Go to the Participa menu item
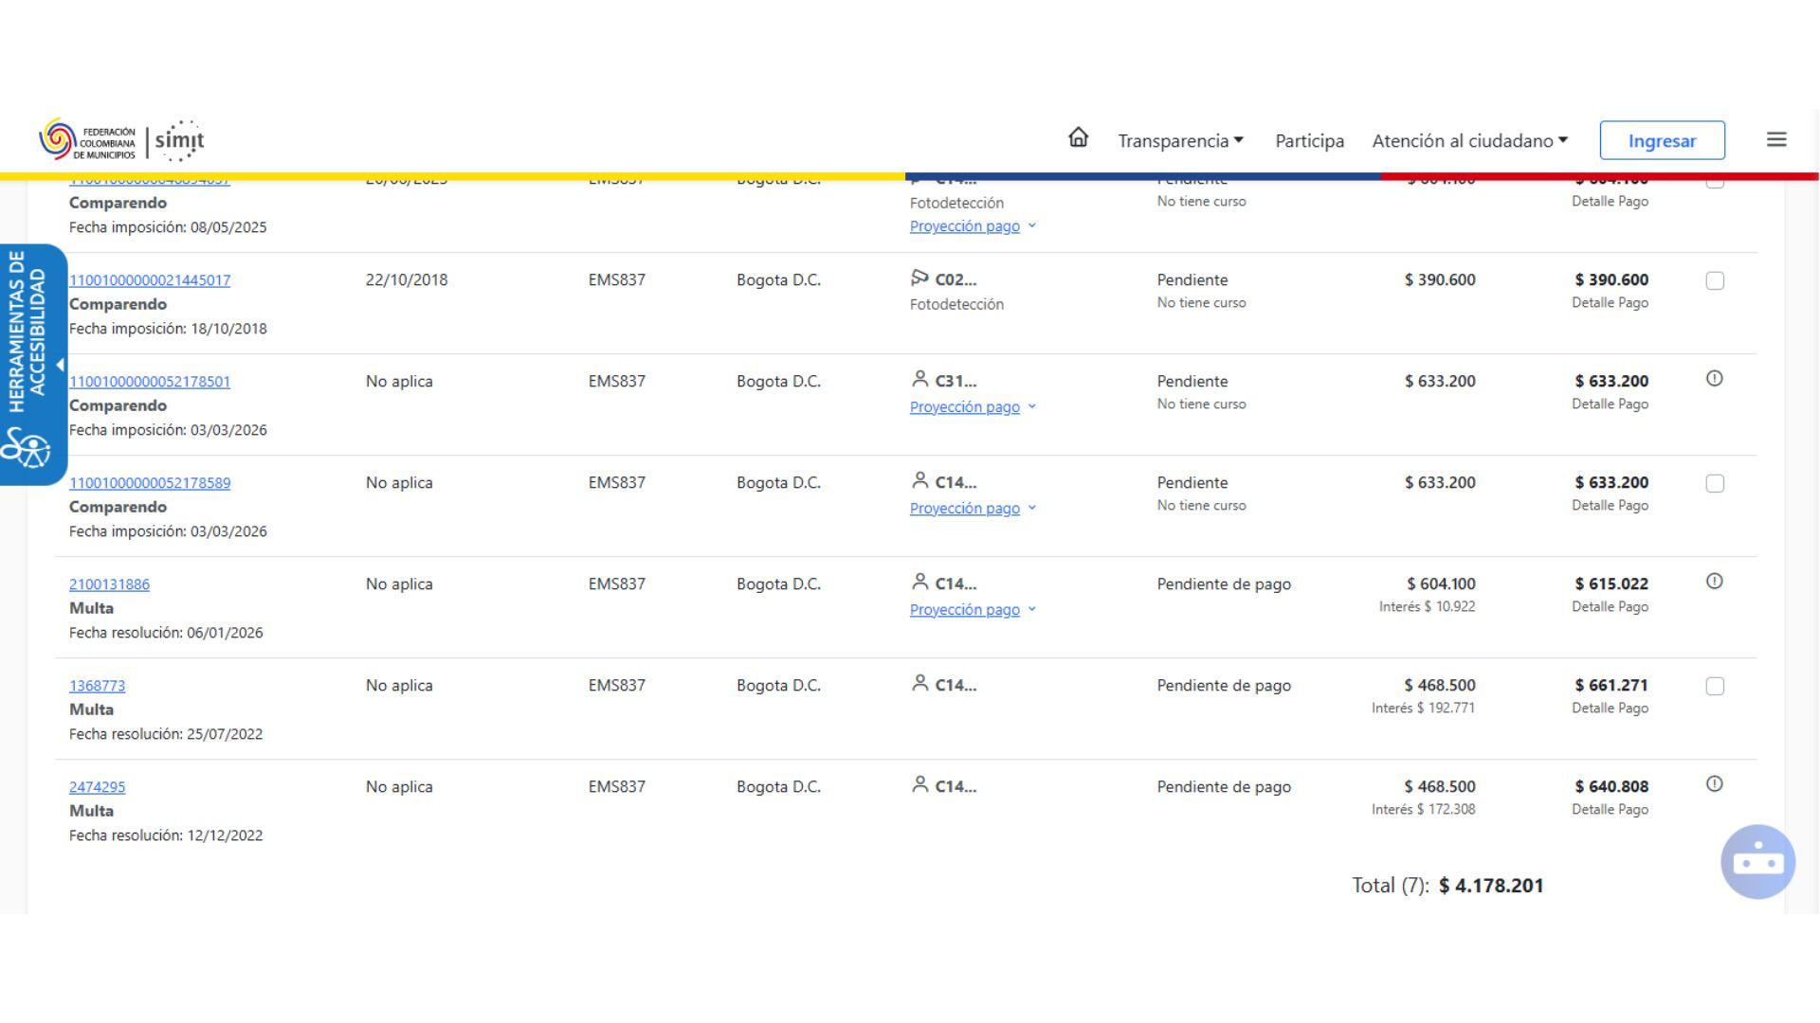1820x1023 pixels. pos(1309,141)
